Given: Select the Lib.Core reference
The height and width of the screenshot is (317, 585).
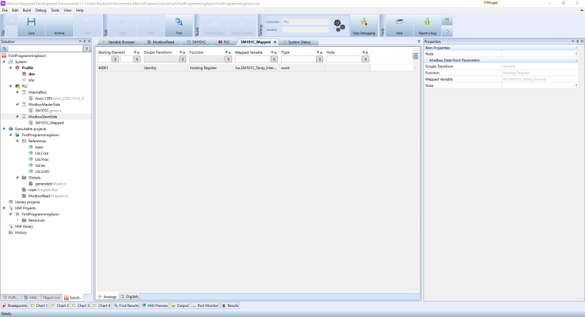Looking at the screenshot, I should (x=42, y=153).
